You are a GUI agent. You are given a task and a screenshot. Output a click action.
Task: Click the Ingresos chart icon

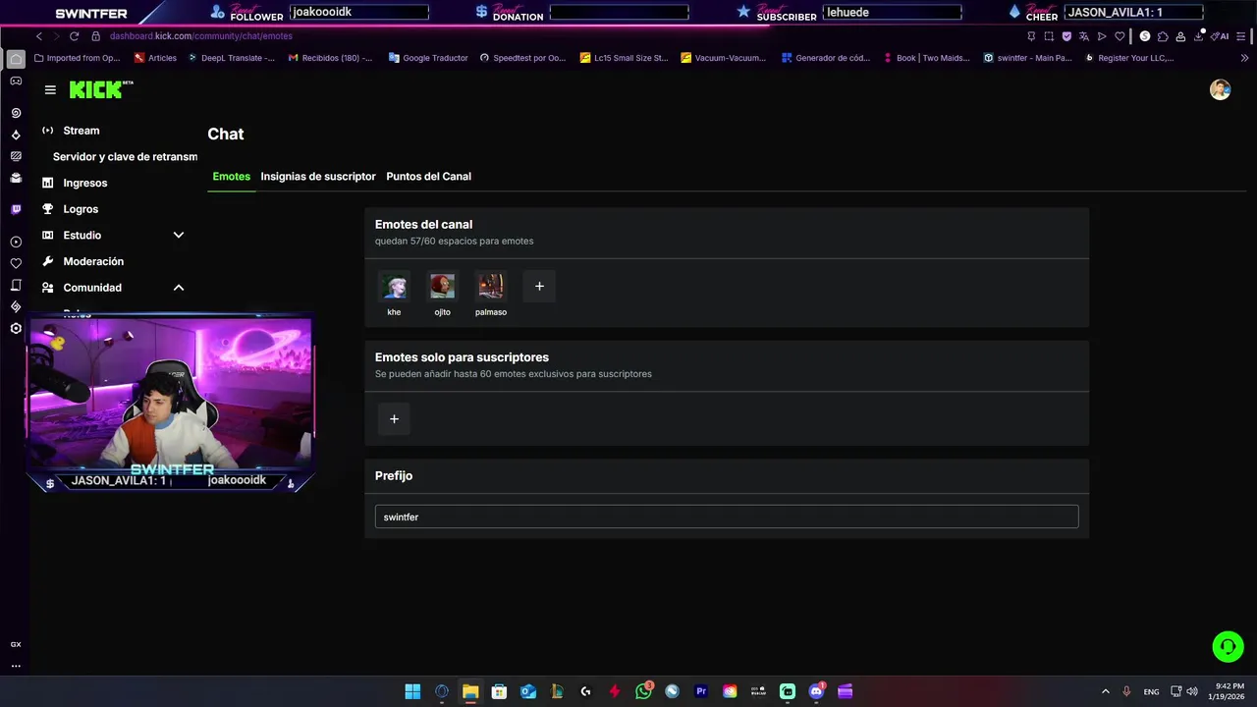click(47, 183)
